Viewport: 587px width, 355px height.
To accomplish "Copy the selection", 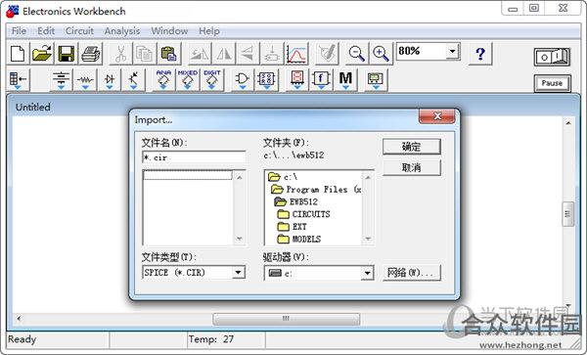I will [144, 54].
